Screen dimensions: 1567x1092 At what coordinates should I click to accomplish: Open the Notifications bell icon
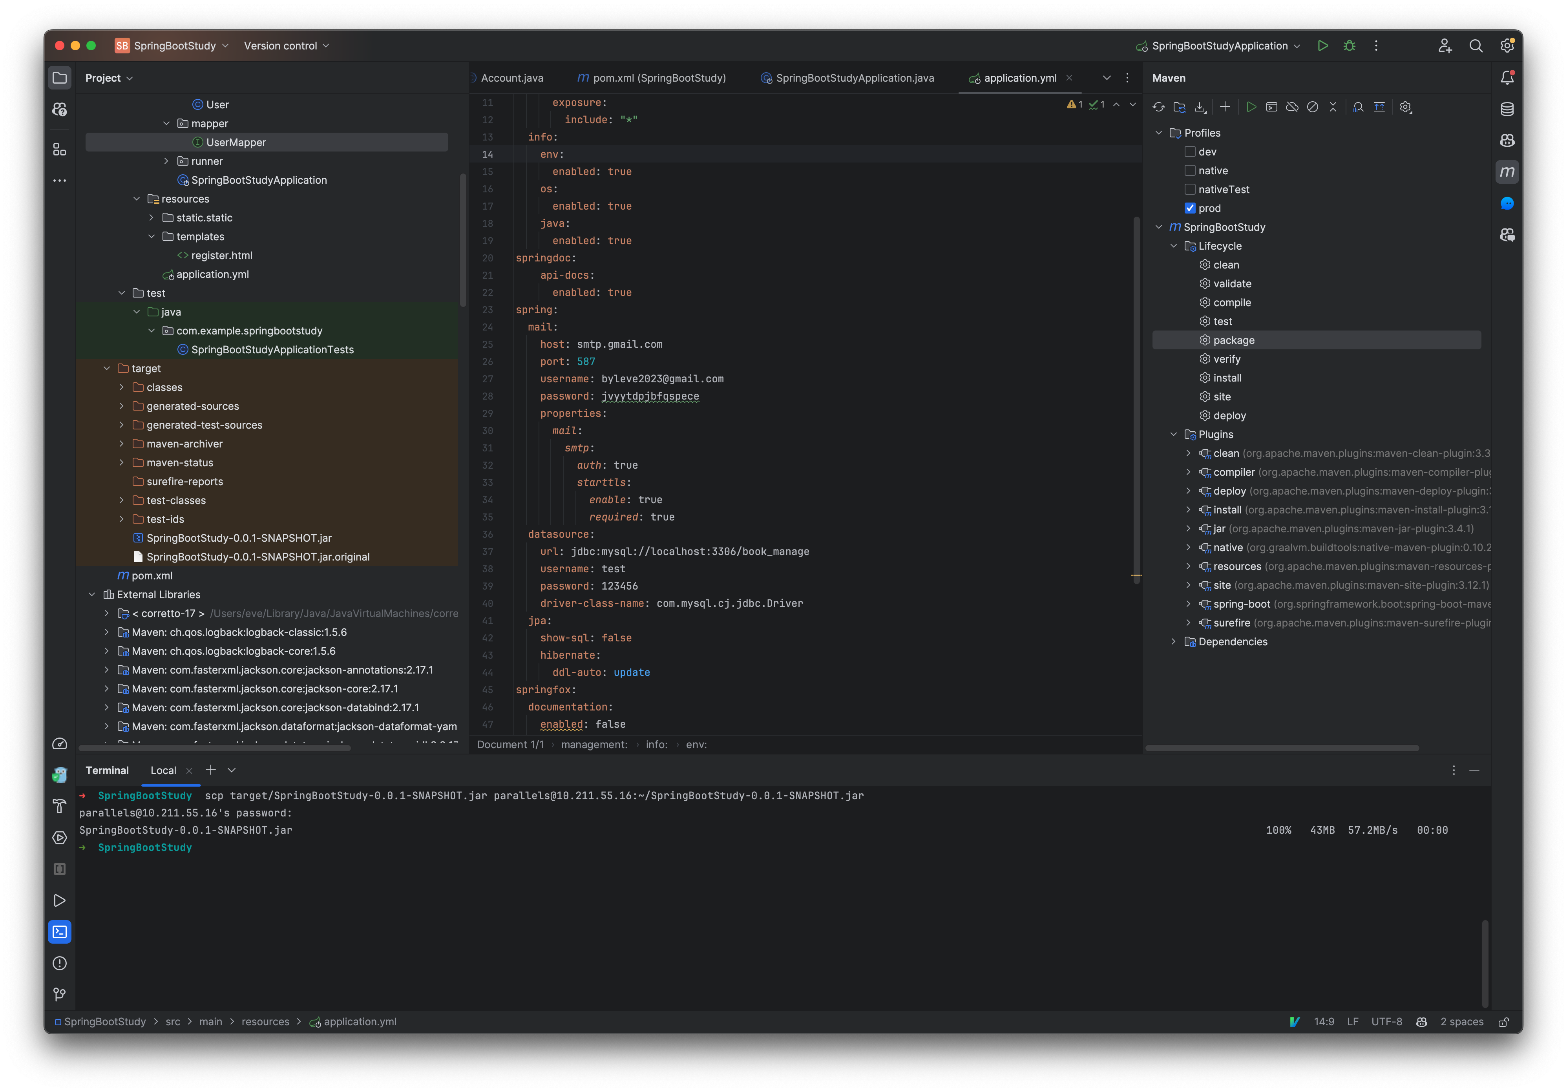coord(1507,78)
